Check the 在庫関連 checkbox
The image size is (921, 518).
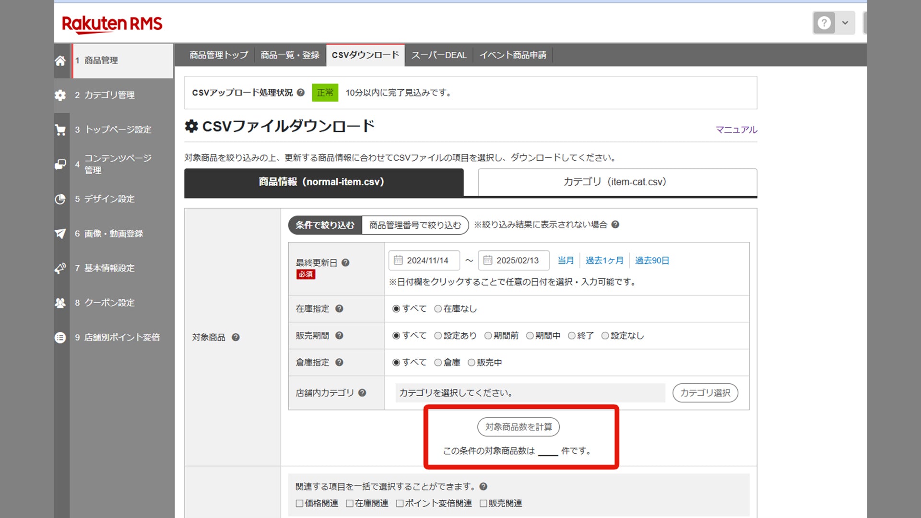pyautogui.click(x=350, y=503)
